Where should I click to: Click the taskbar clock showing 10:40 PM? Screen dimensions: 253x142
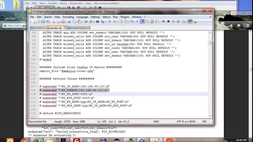(x=241, y=140)
